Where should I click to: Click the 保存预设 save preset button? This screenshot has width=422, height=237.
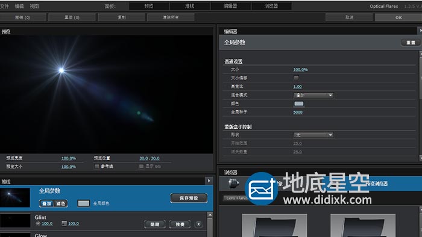point(189,198)
